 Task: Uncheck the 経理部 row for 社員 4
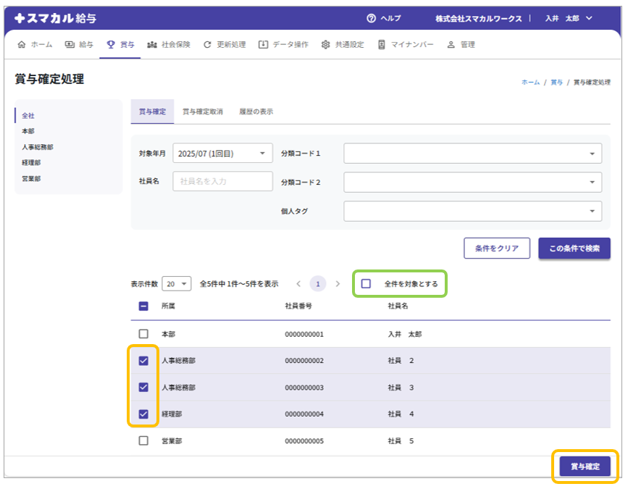click(x=143, y=414)
